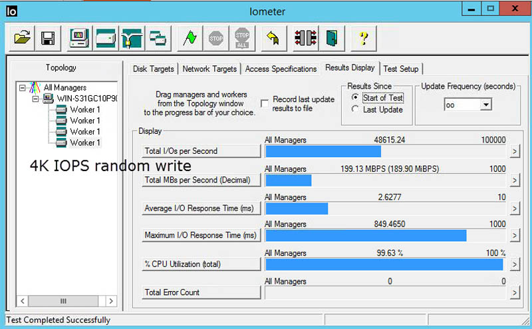Open Access Specifications tab

coord(281,69)
